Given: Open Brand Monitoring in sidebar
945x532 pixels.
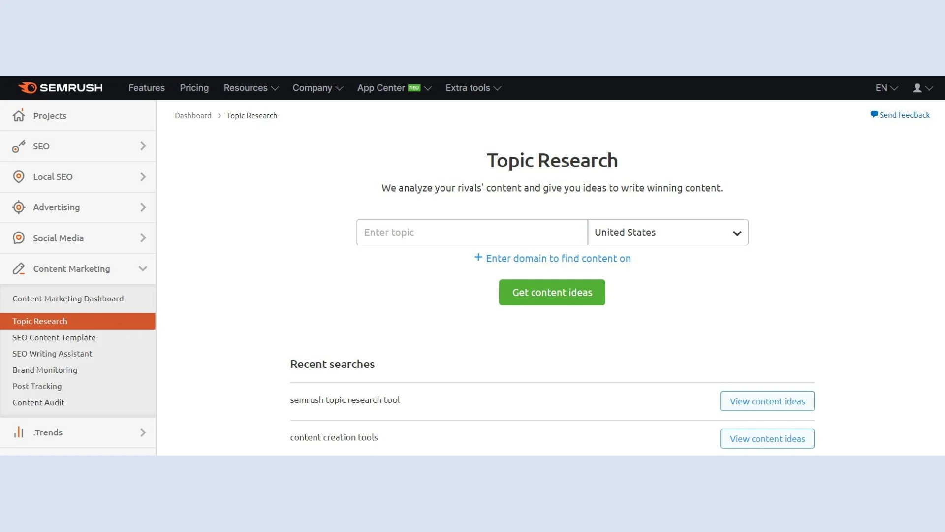Looking at the screenshot, I should click(45, 370).
